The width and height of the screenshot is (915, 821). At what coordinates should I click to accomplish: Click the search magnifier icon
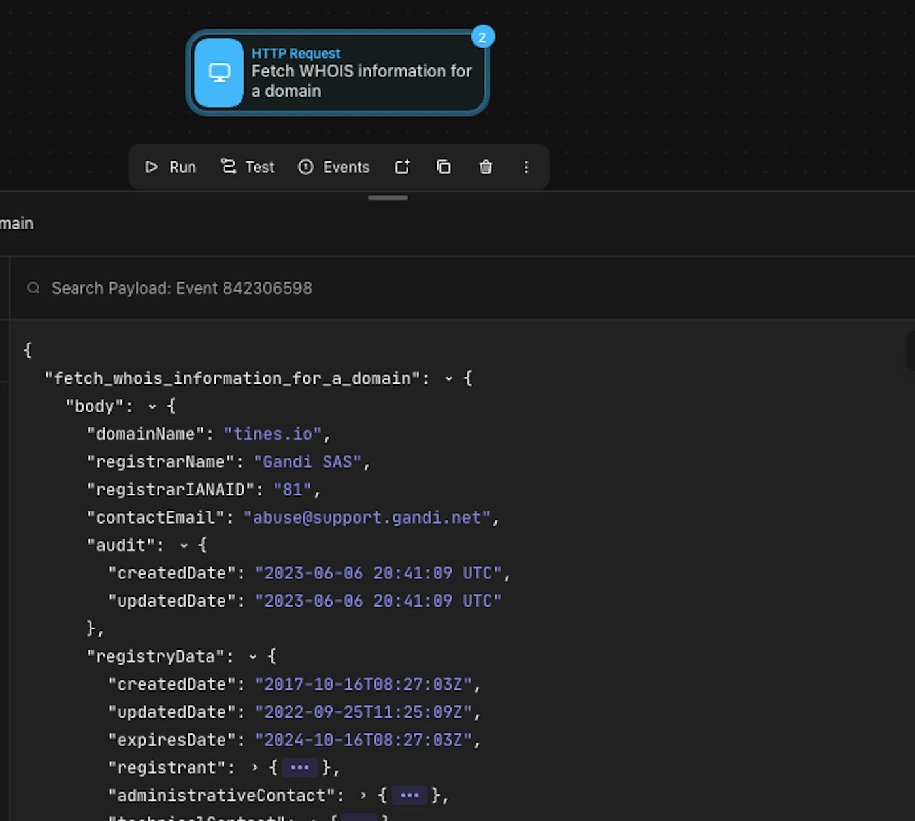pyautogui.click(x=33, y=288)
